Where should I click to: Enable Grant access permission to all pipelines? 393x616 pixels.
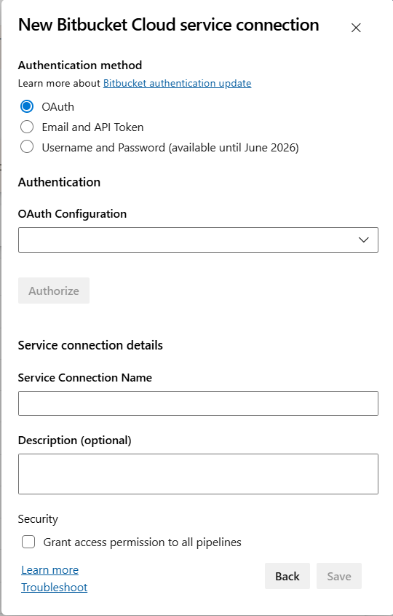click(28, 542)
